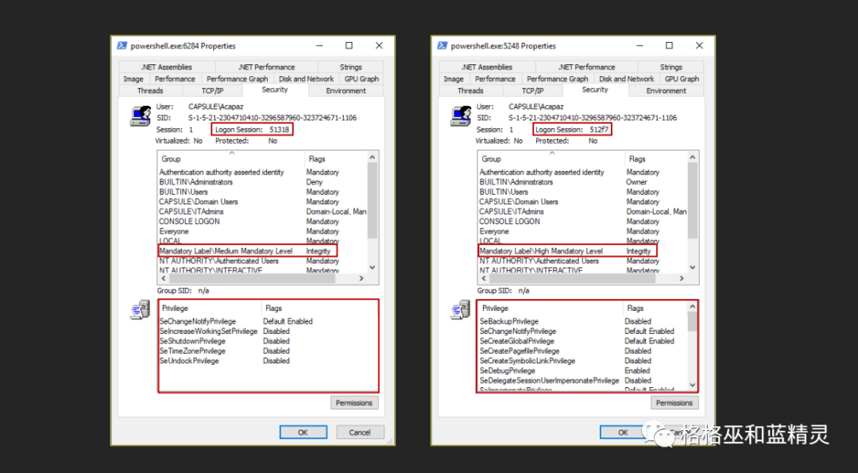Open TCP/IP tab in powershell.exe:6284 window
Screen dimensions: 858x473
[x=212, y=91]
